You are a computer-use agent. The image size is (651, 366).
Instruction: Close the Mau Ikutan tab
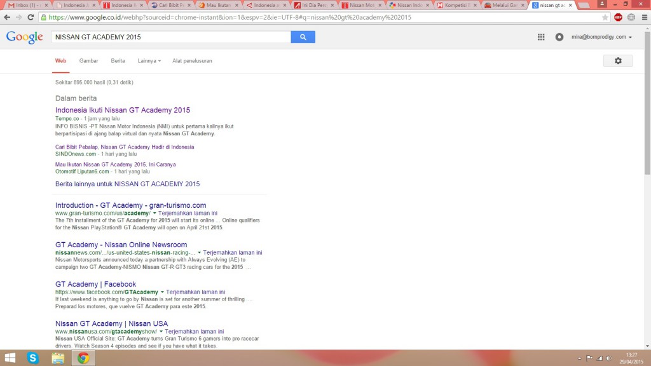236,5
